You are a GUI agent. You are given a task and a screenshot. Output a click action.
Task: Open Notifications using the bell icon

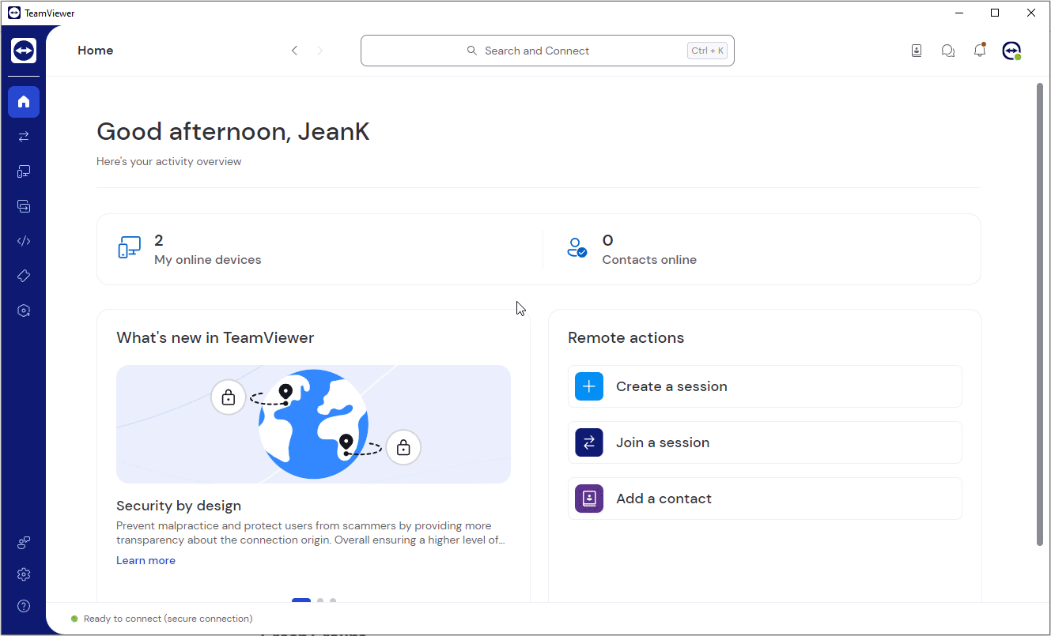pyautogui.click(x=980, y=50)
